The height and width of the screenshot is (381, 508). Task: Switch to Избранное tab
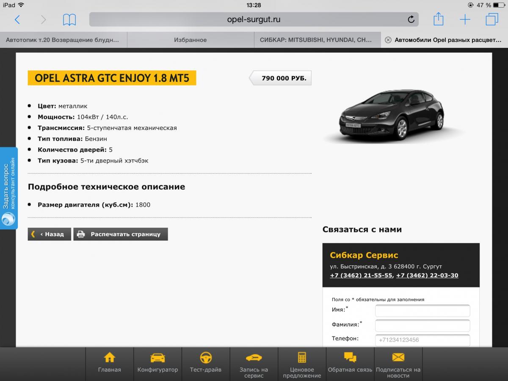click(190, 40)
